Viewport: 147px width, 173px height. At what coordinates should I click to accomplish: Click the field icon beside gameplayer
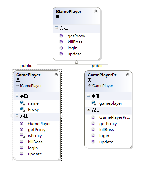point(94,103)
